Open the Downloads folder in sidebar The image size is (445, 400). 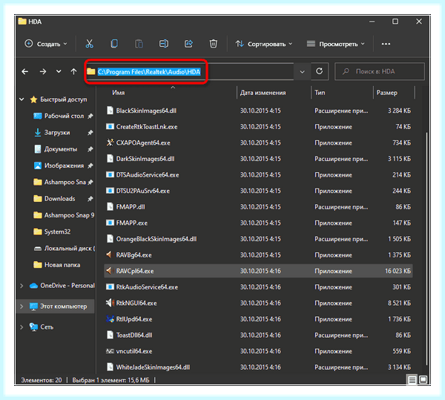coord(59,198)
